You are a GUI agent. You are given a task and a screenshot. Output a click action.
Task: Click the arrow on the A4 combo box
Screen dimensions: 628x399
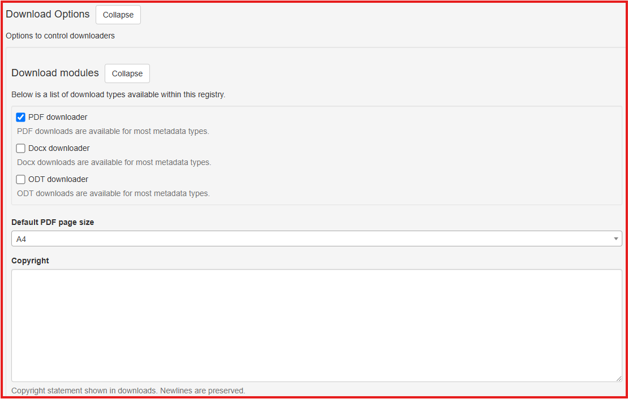click(x=616, y=239)
